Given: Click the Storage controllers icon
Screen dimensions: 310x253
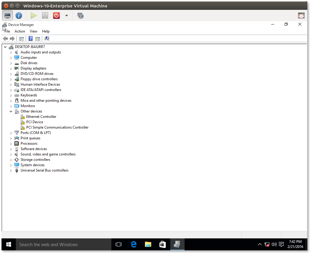Looking at the screenshot, I should pyautogui.click(x=17, y=160).
